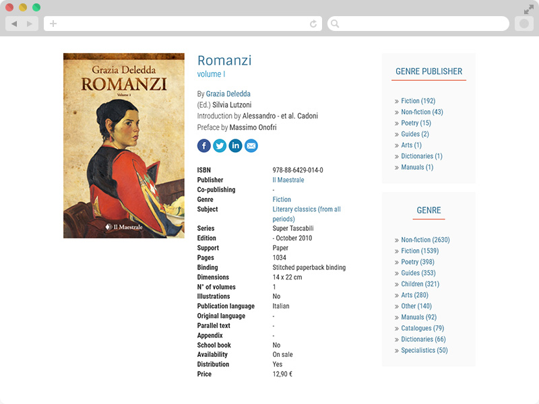Go forward with browser forward arrow
The image size is (539, 404).
(30, 24)
